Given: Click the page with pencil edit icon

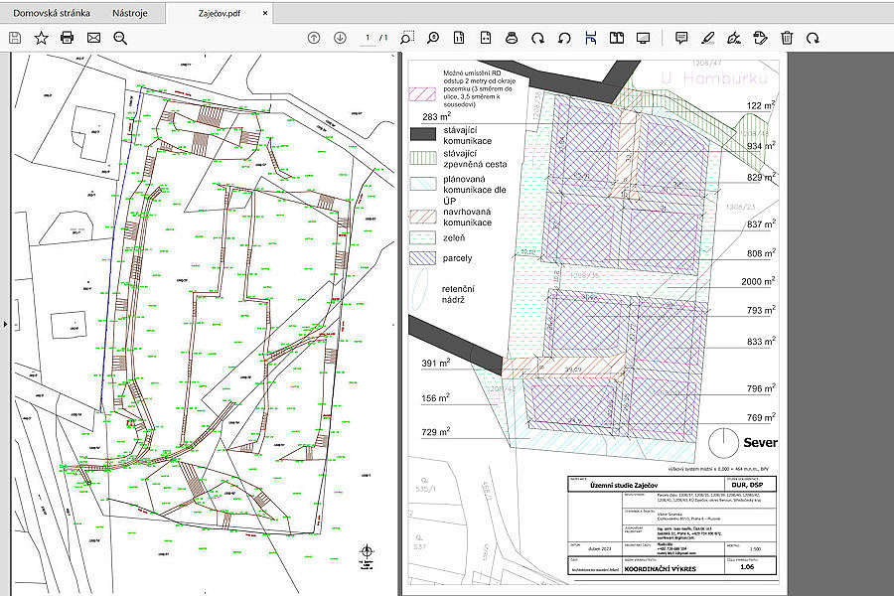Looking at the screenshot, I should [760, 38].
